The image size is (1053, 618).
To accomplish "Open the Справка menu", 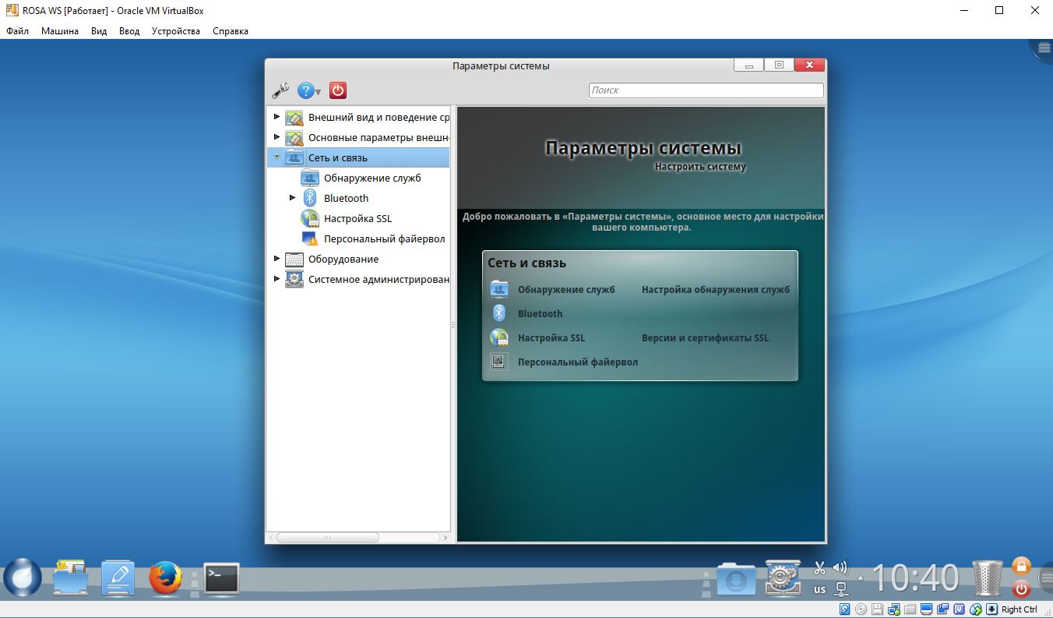I will click(x=231, y=31).
